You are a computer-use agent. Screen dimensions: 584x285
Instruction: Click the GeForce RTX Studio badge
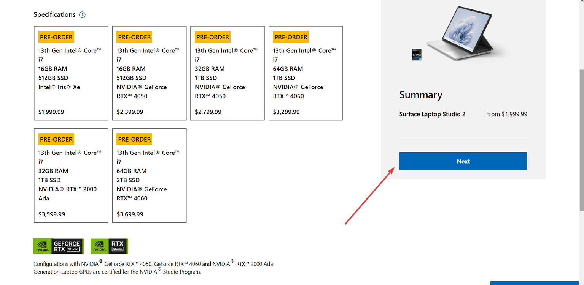point(59,246)
